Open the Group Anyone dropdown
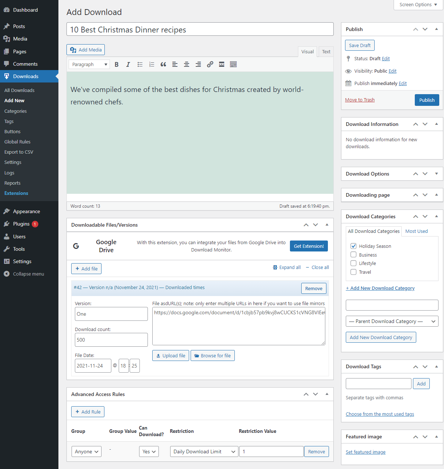 [86, 451]
